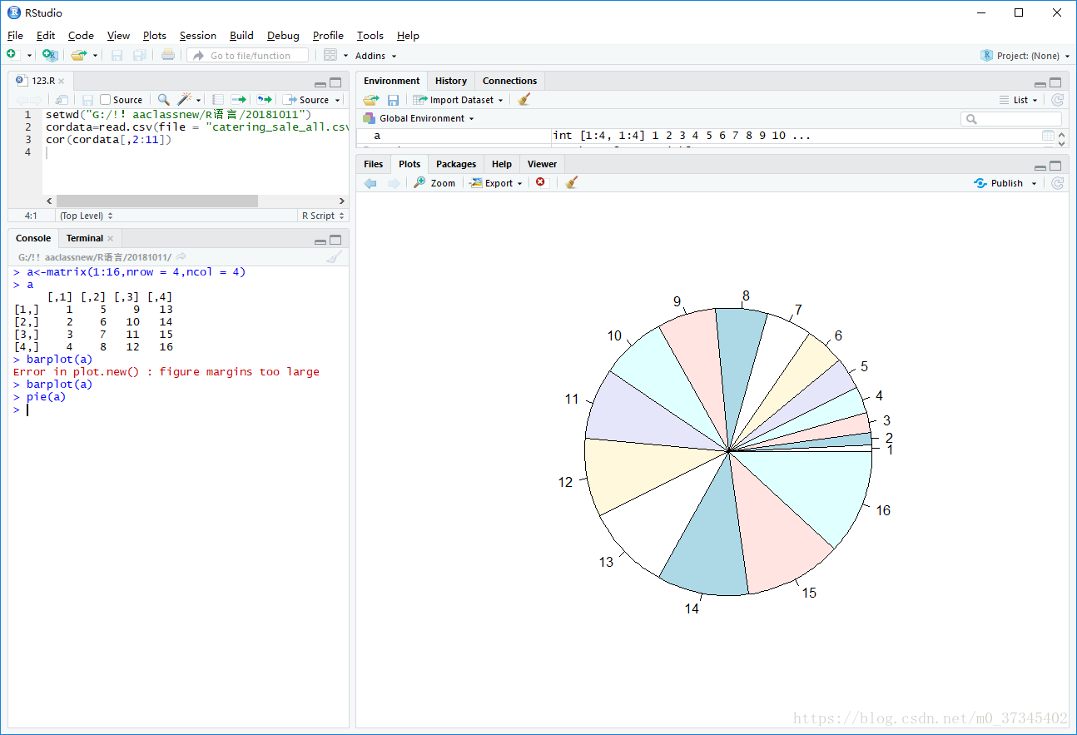The height and width of the screenshot is (735, 1077).
Task: Click the load workspace icon in Environment pane
Action: 370,100
